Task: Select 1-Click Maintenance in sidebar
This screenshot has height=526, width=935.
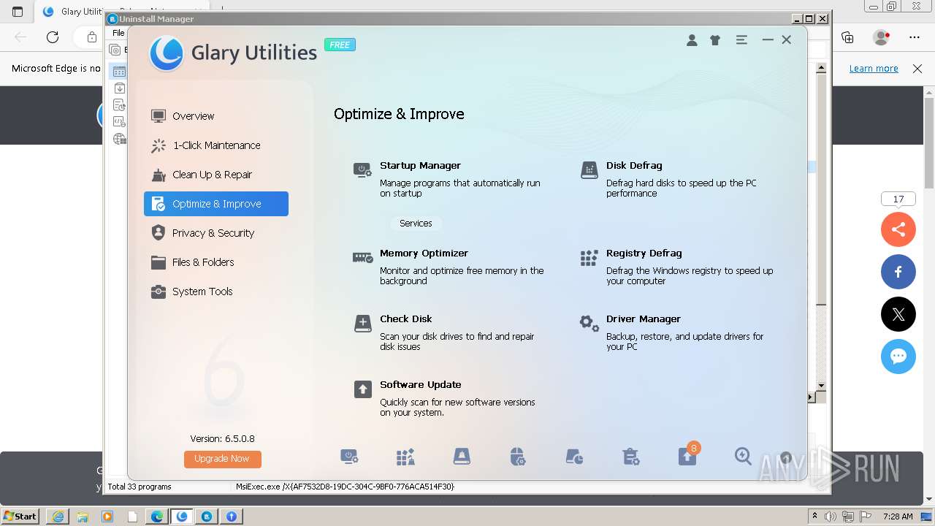Action: (x=216, y=145)
